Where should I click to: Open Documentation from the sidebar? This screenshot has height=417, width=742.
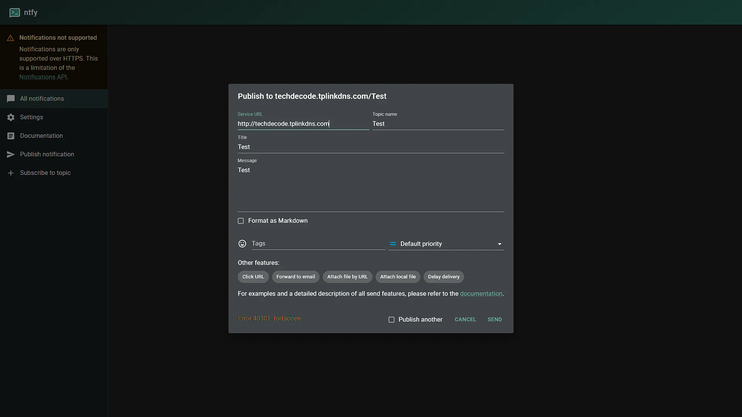coord(54,136)
